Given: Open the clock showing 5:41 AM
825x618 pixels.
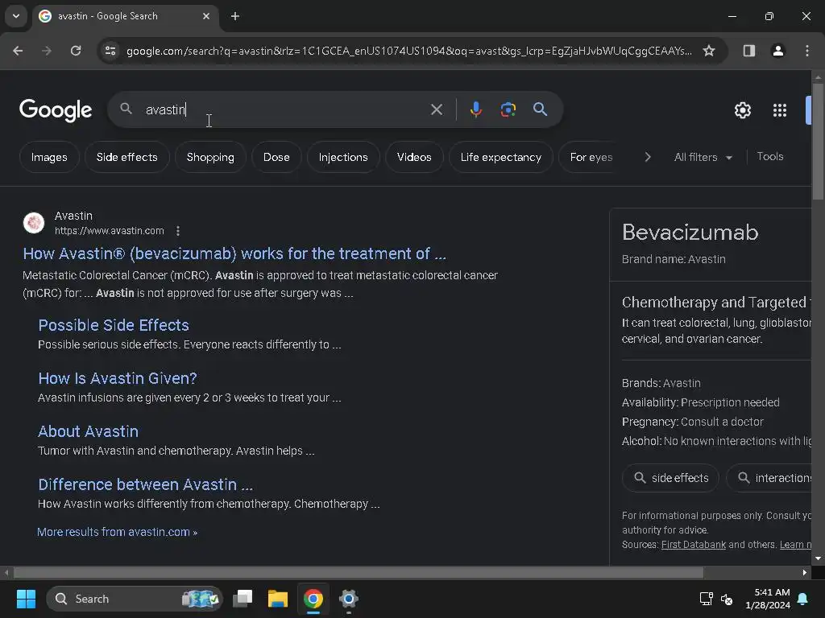Looking at the screenshot, I should coord(768,599).
